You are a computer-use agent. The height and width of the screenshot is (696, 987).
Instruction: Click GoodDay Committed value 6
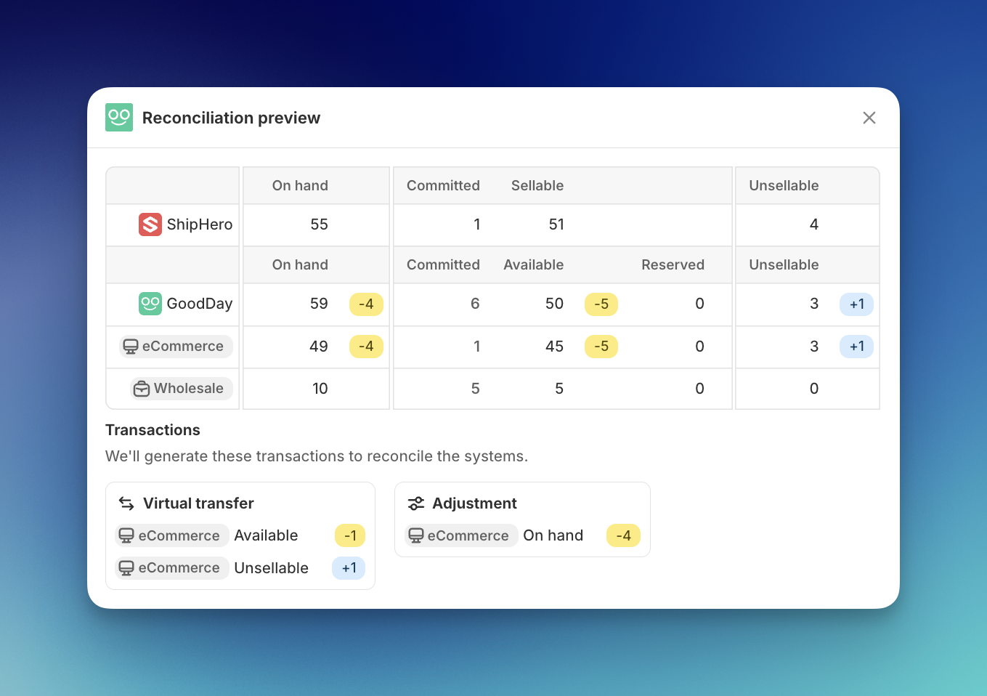(475, 304)
